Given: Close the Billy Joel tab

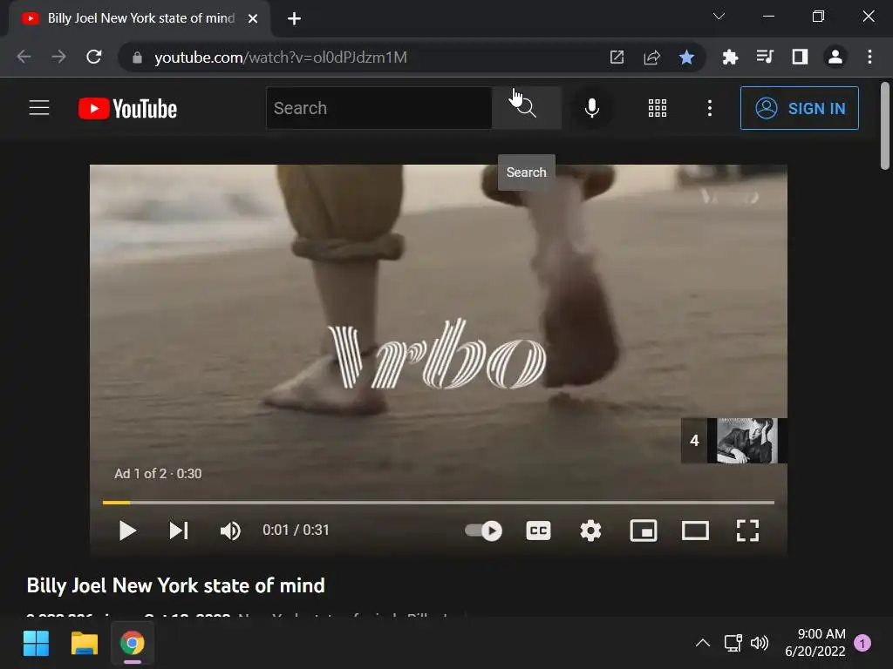Looking at the screenshot, I should 253,19.
